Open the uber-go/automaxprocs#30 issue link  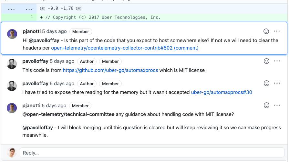point(222,92)
